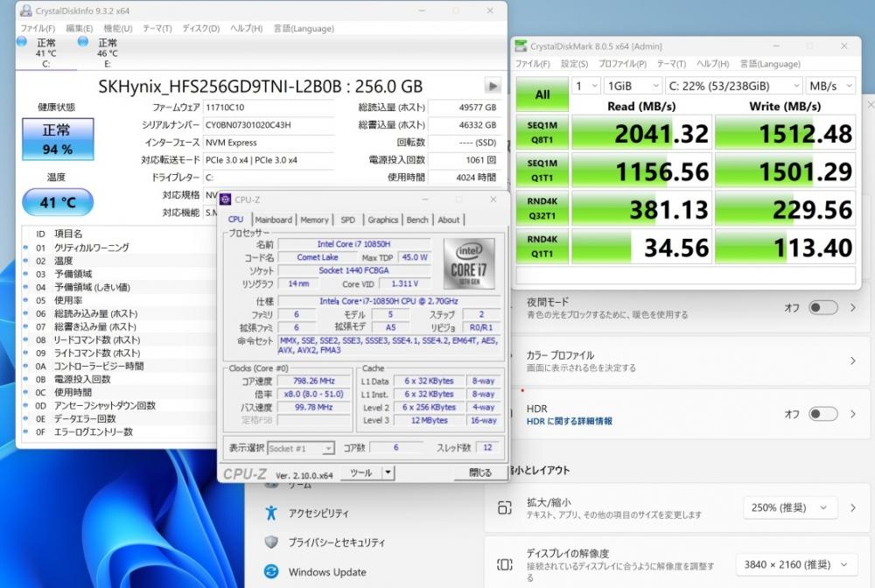Click the scale (拡大/縮小) setting icon
Viewport: 875px width, 588px height.
click(505, 507)
